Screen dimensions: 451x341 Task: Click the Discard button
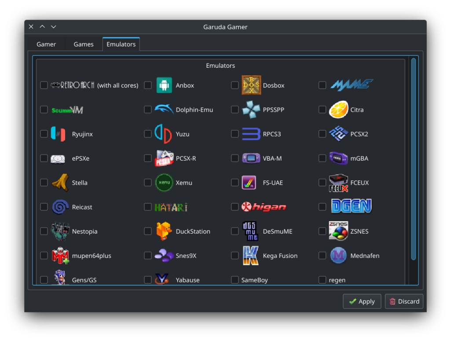(403, 301)
